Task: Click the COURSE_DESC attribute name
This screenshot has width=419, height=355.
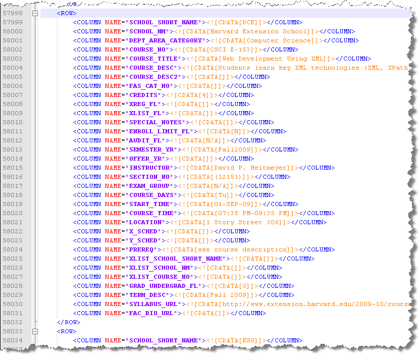Action: point(151,68)
